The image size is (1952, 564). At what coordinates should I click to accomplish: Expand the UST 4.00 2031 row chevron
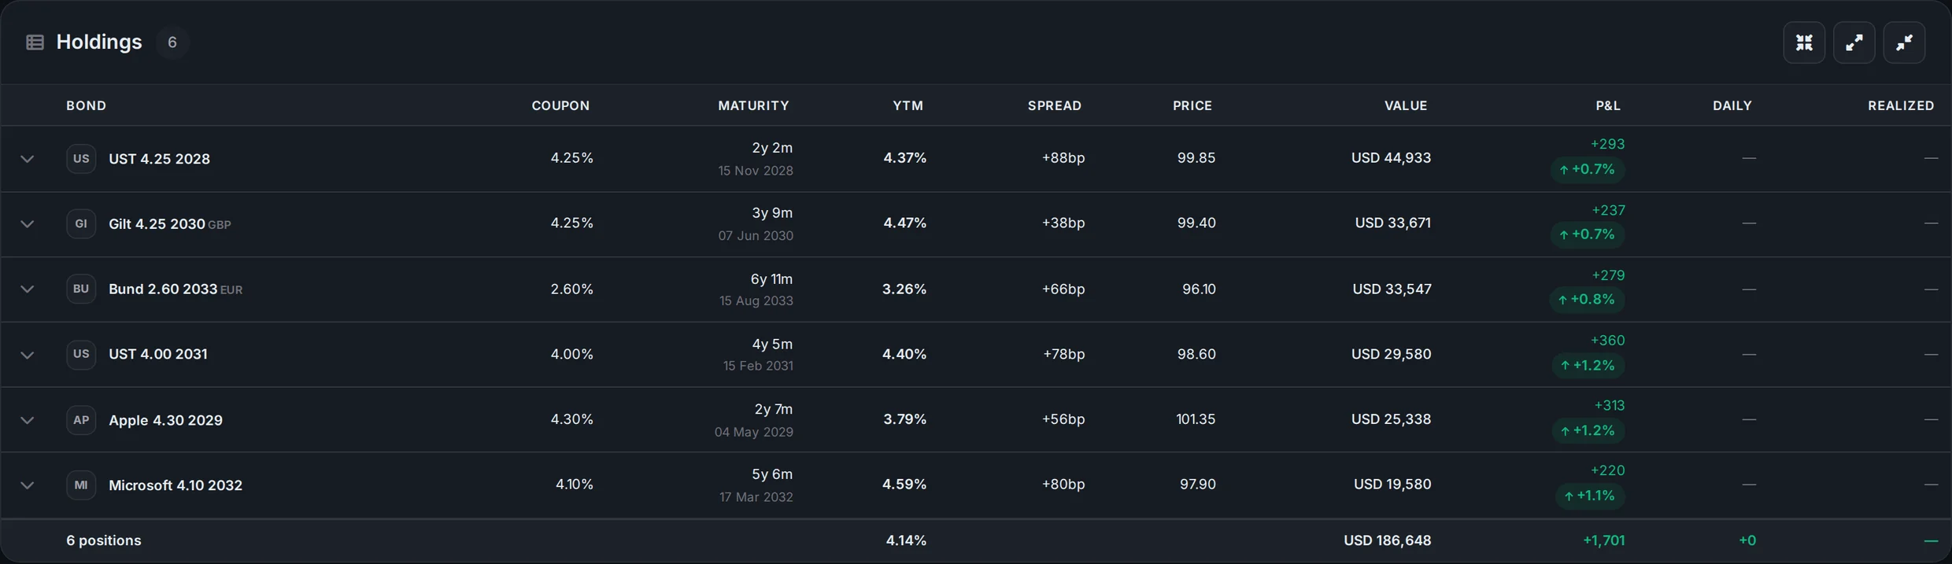click(27, 355)
